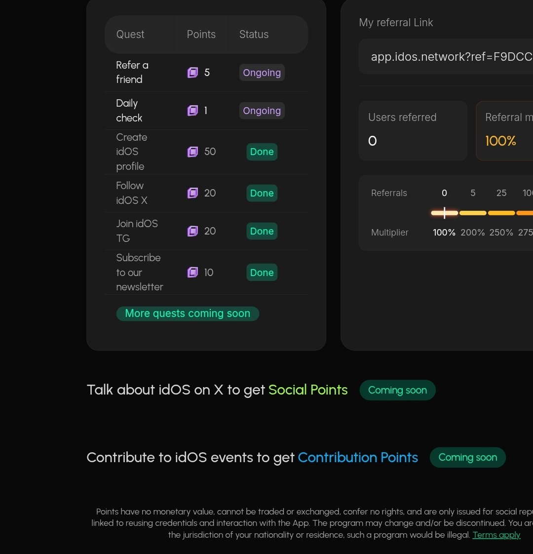Screen dimensions: 533x554
Task: Click the points cube icon for Create idOS profile
Action: point(192,152)
